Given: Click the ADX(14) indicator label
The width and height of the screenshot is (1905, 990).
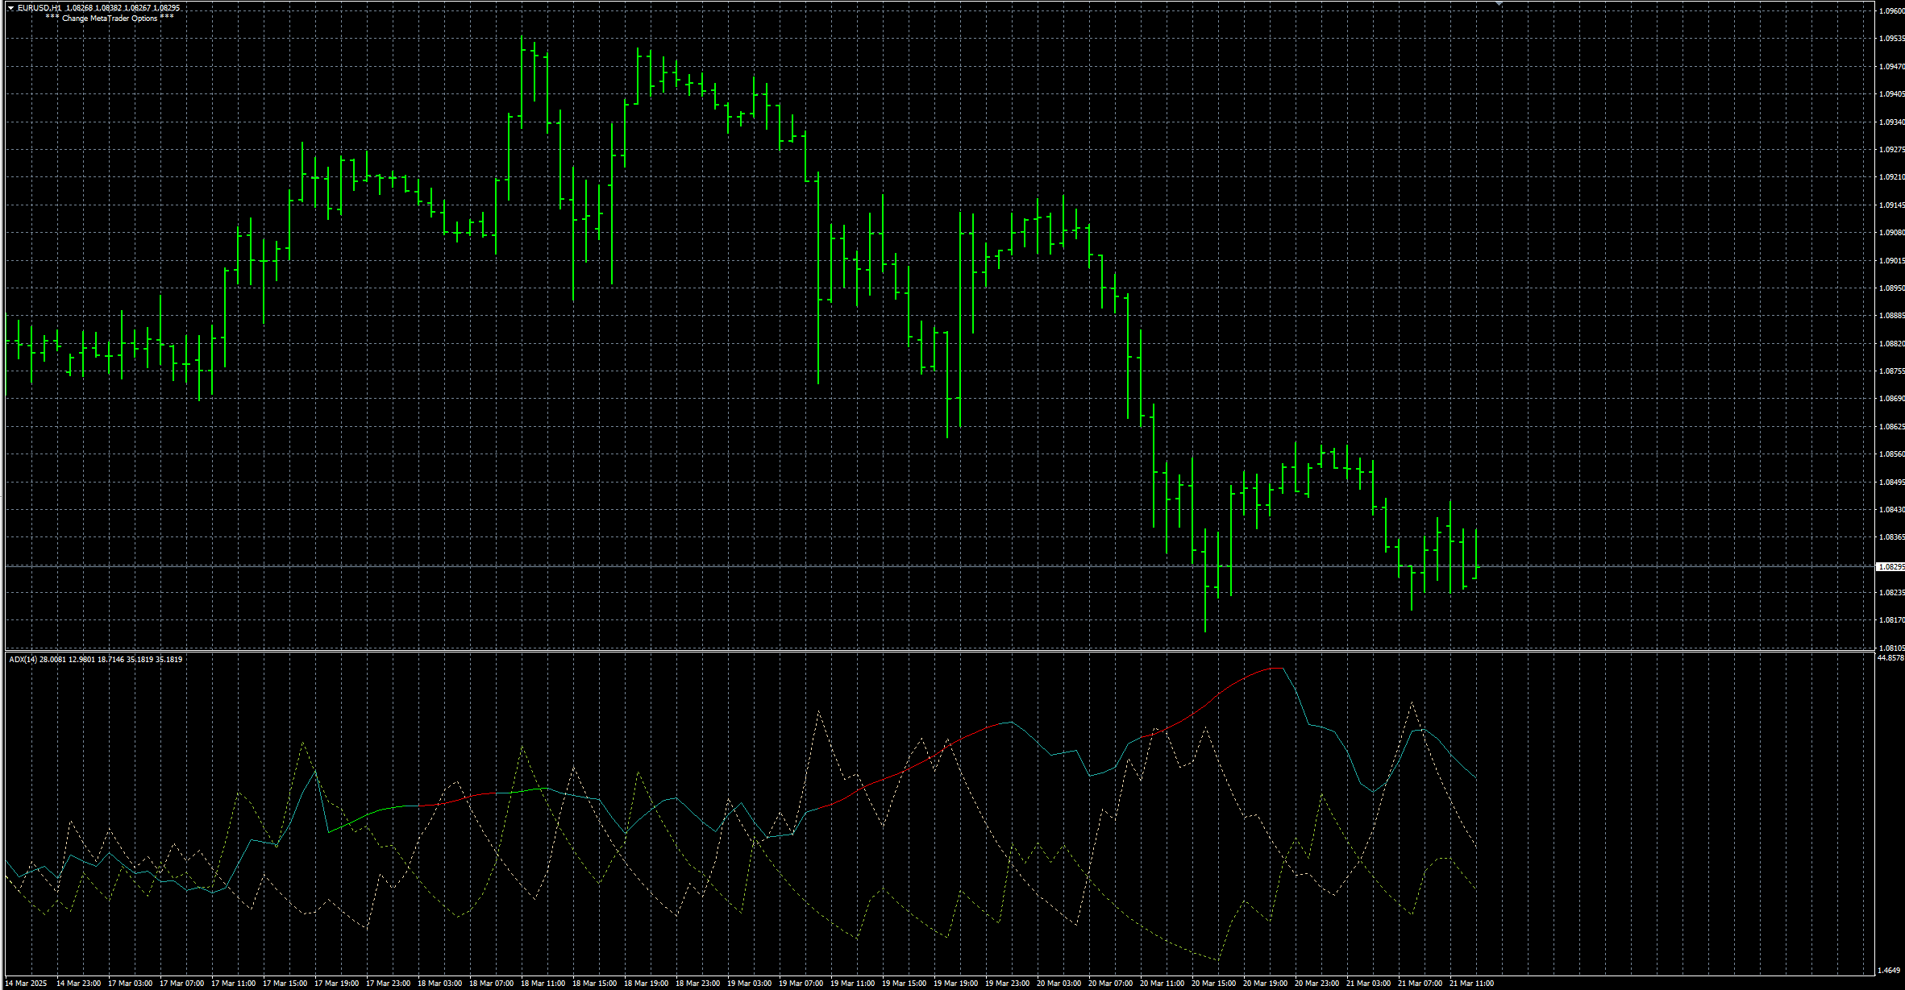Looking at the screenshot, I should click(23, 660).
